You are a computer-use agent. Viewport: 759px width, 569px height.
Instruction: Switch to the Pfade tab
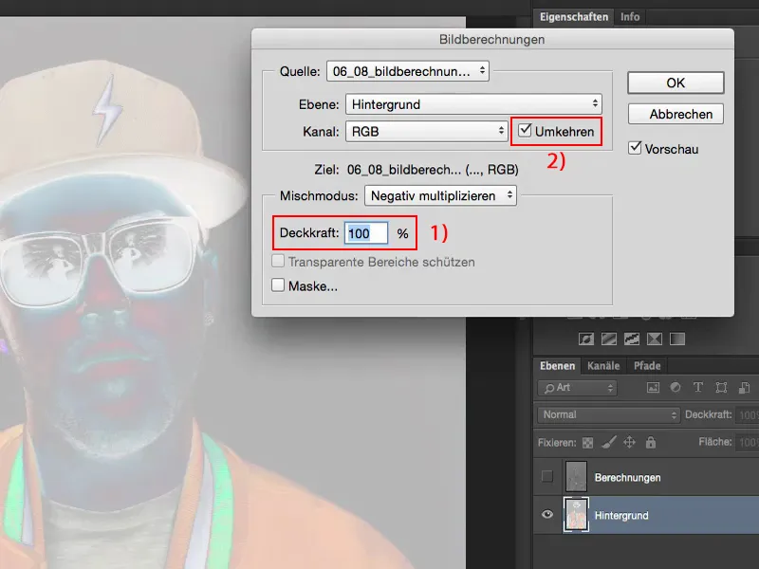[x=647, y=366]
